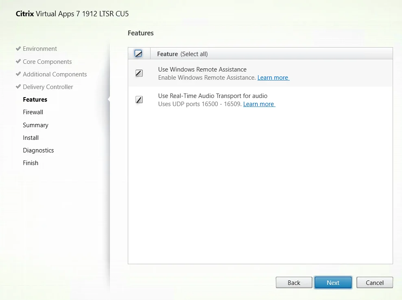Go to the Core Components step

pos(47,62)
